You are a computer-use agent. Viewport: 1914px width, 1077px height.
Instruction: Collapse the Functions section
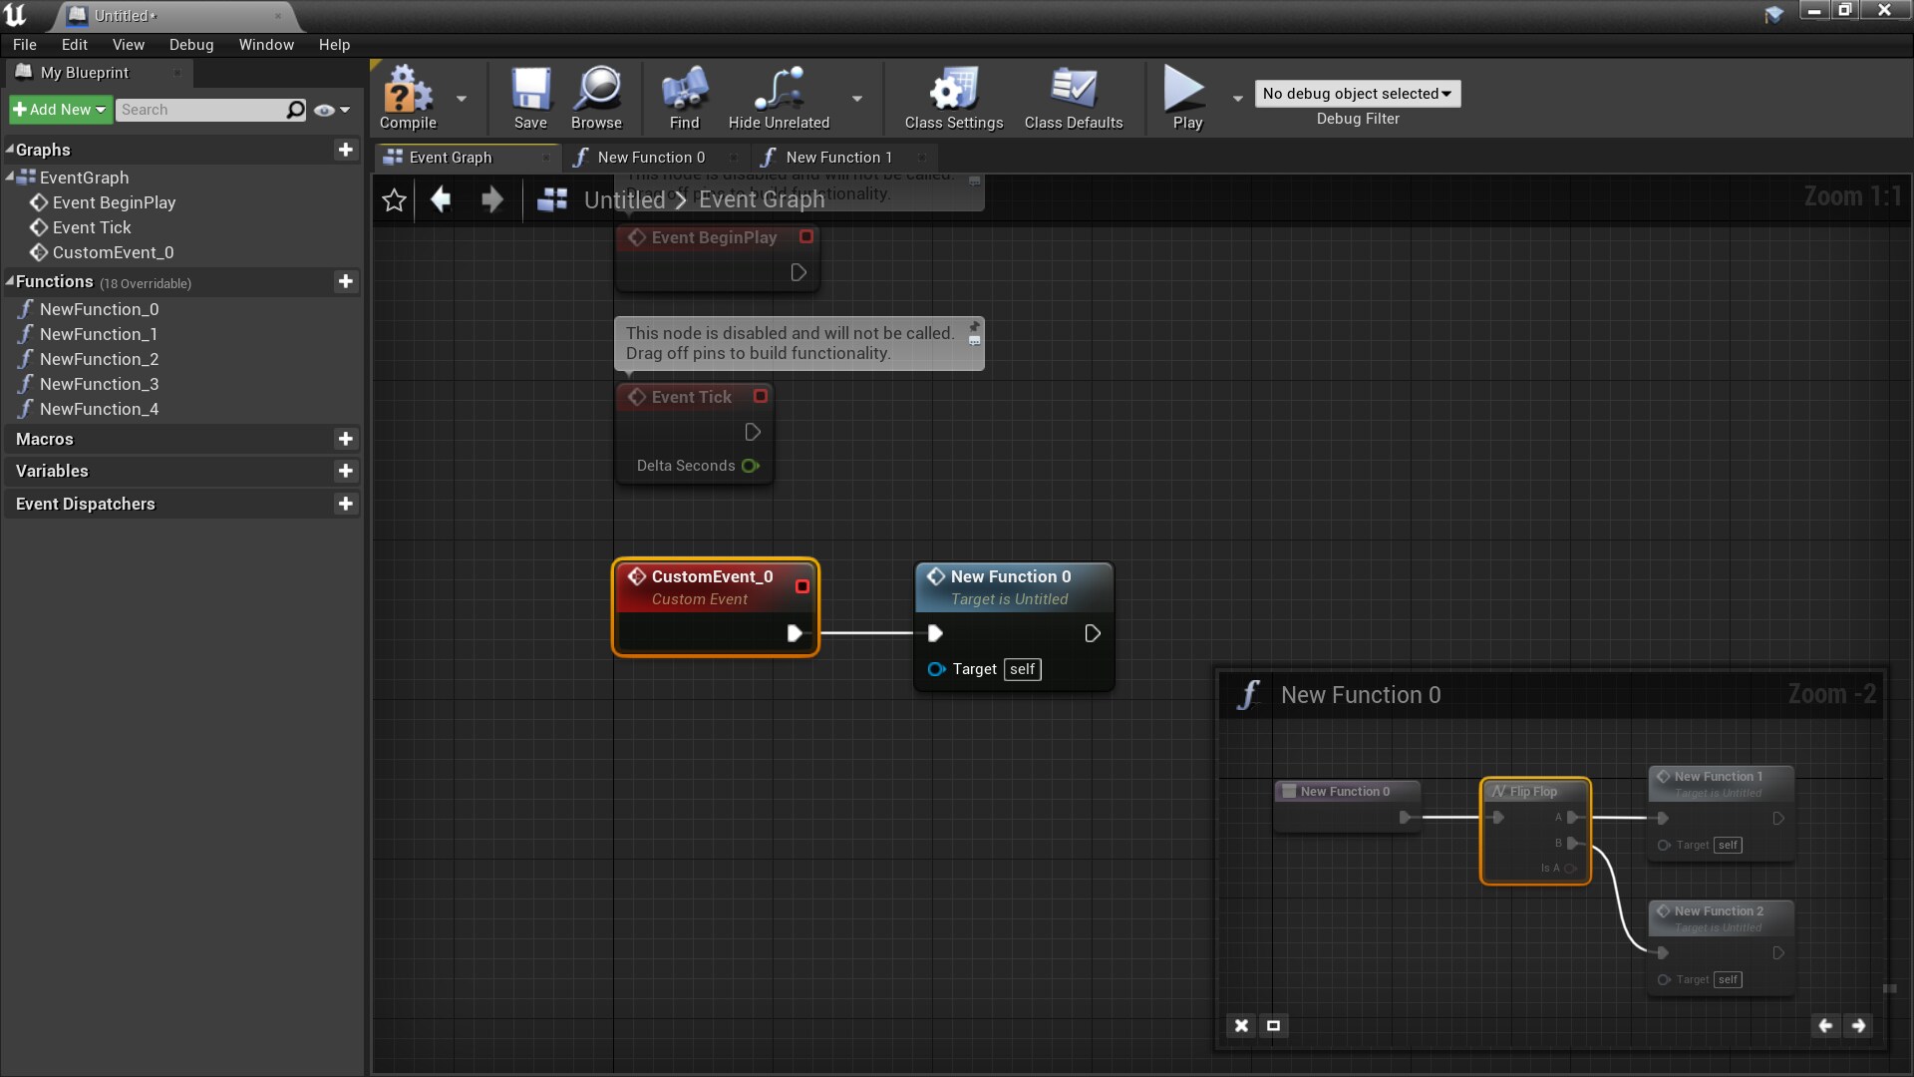[x=9, y=281]
